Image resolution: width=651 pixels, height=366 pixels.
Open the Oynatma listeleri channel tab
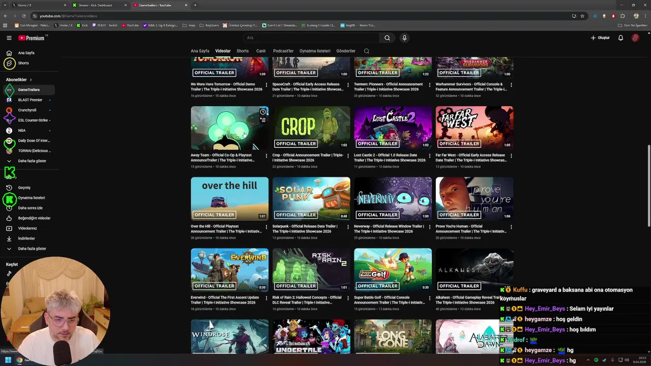(315, 51)
